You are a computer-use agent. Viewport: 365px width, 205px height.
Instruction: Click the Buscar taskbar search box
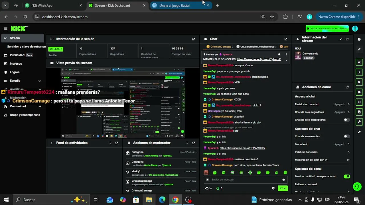coord(51,200)
